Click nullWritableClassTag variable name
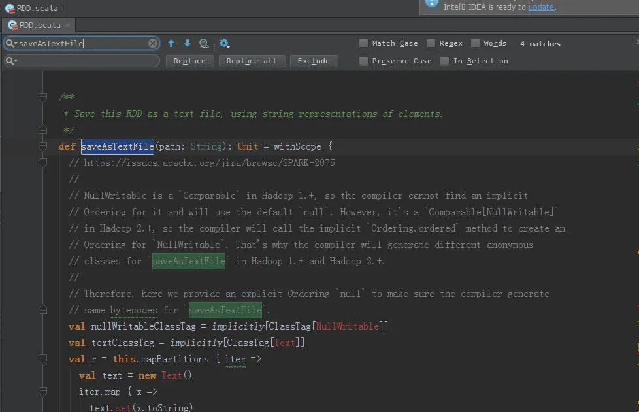Viewport: 639px width, 412px height. pos(143,326)
